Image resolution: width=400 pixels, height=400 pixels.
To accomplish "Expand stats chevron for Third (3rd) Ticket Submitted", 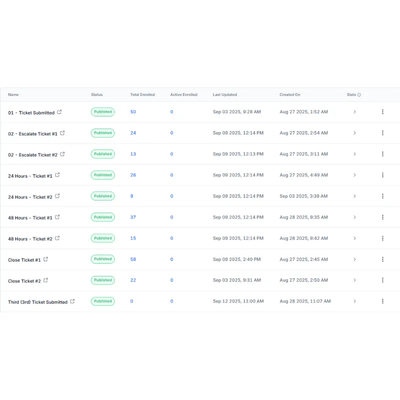I will point(354,301).
